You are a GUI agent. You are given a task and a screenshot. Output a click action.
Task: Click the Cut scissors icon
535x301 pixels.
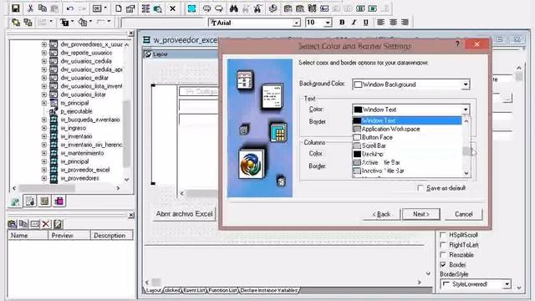[30, 8]
